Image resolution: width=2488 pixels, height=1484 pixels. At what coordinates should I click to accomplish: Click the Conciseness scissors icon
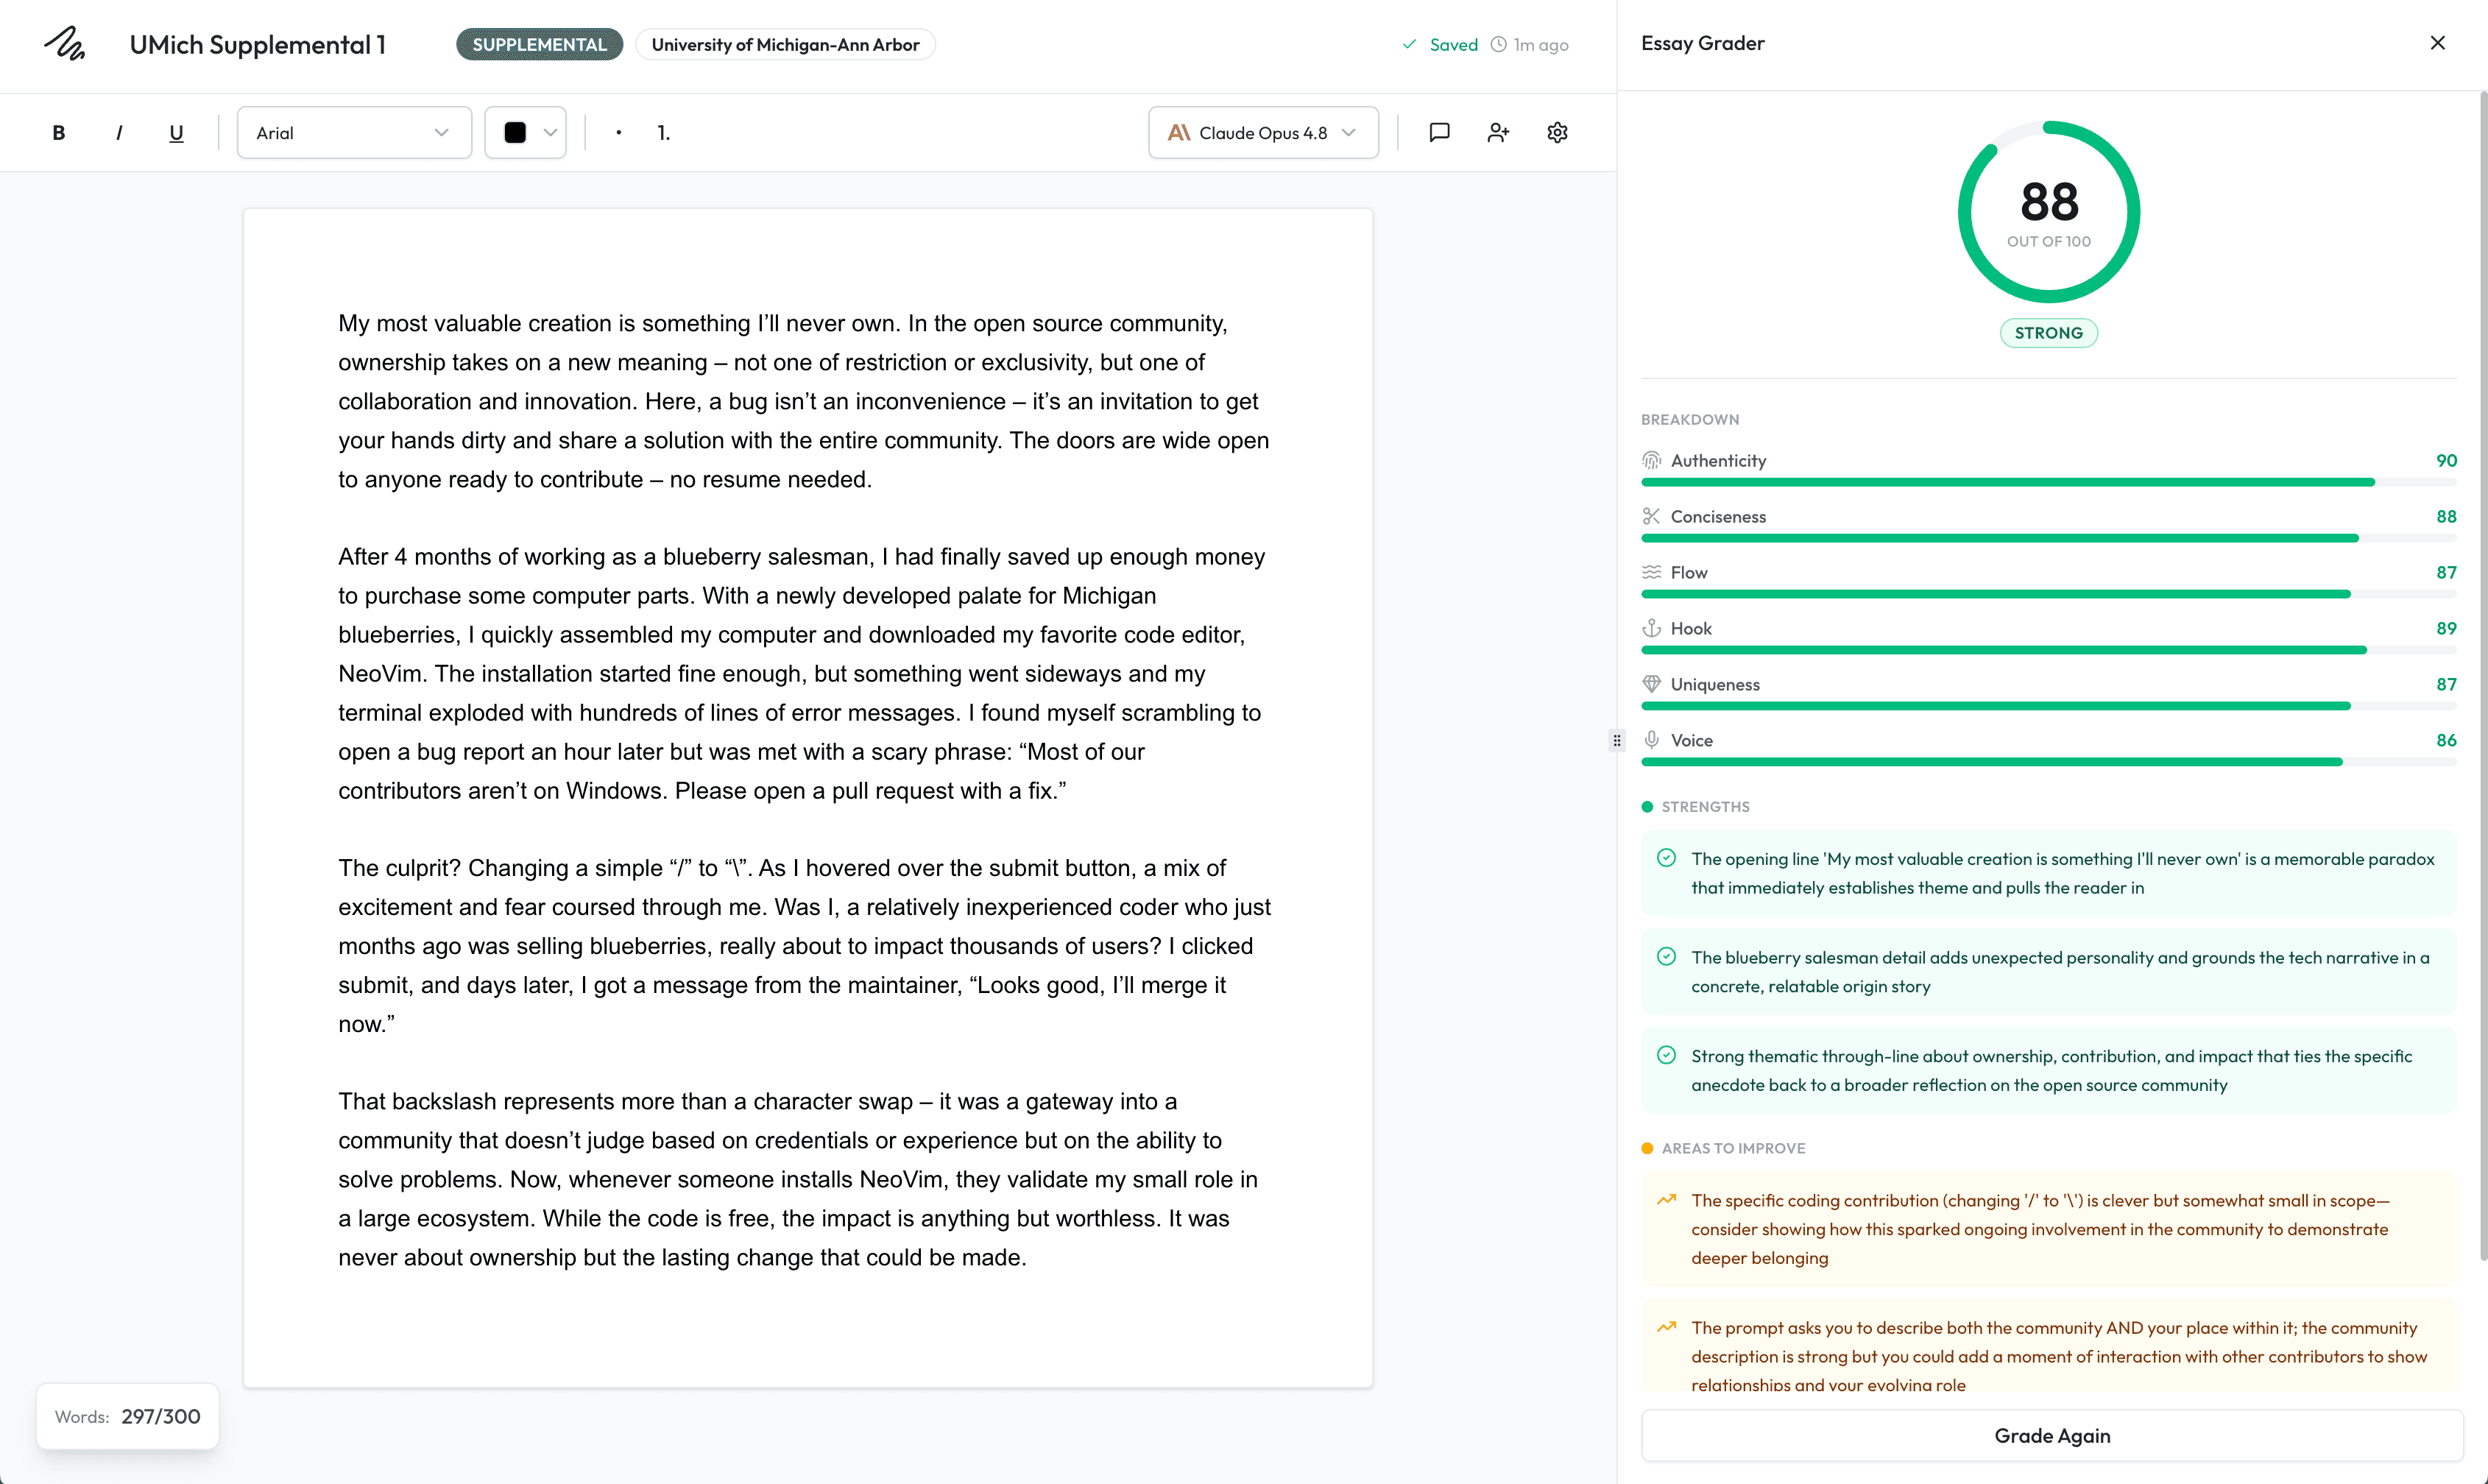pos(1651,517)
